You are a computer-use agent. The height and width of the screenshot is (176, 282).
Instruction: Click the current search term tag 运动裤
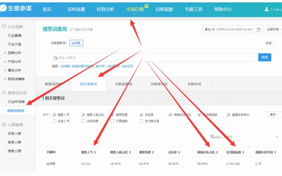[x=76, y=43]
